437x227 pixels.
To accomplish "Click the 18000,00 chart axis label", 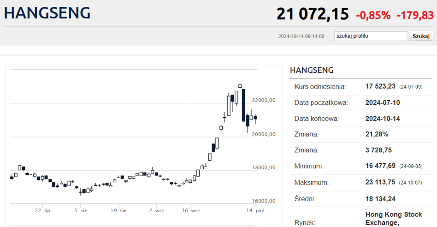I will click(264, 167).
